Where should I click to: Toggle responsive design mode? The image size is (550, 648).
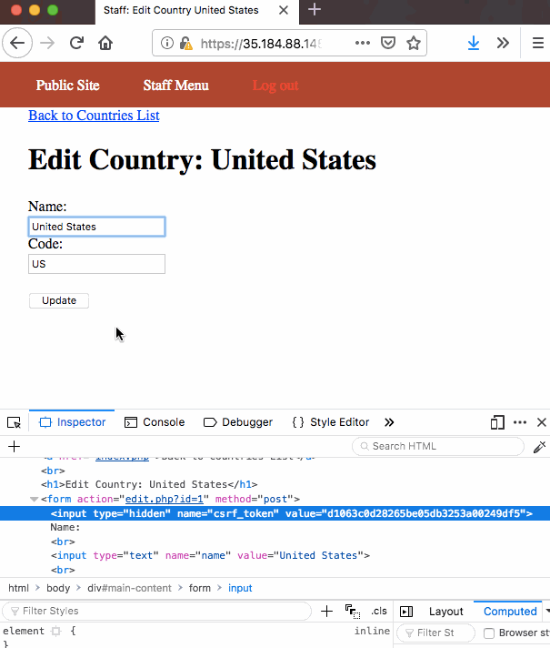click(x=497, y=422)
